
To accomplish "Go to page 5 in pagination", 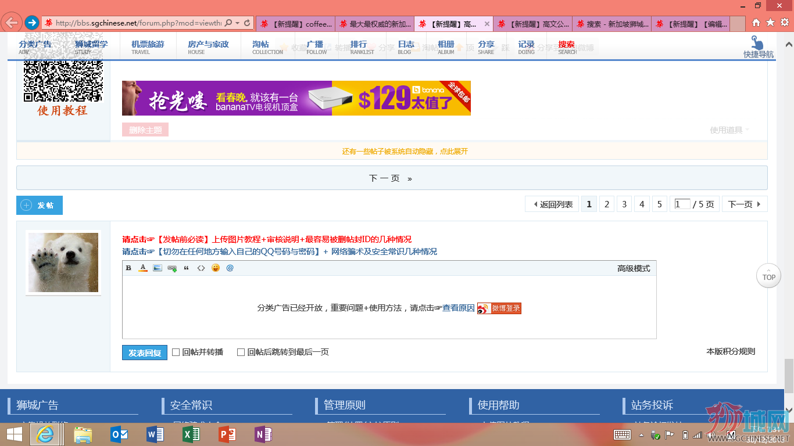I will click(659, 204).
